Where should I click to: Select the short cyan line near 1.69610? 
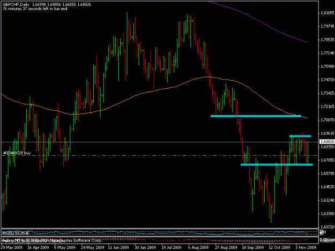point(300,136)
